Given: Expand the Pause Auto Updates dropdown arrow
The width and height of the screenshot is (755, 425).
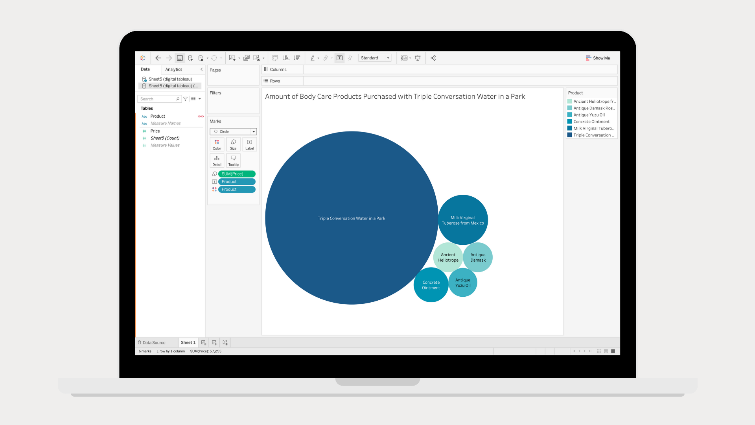Looking at the screenshot, I should click(208, 58).
